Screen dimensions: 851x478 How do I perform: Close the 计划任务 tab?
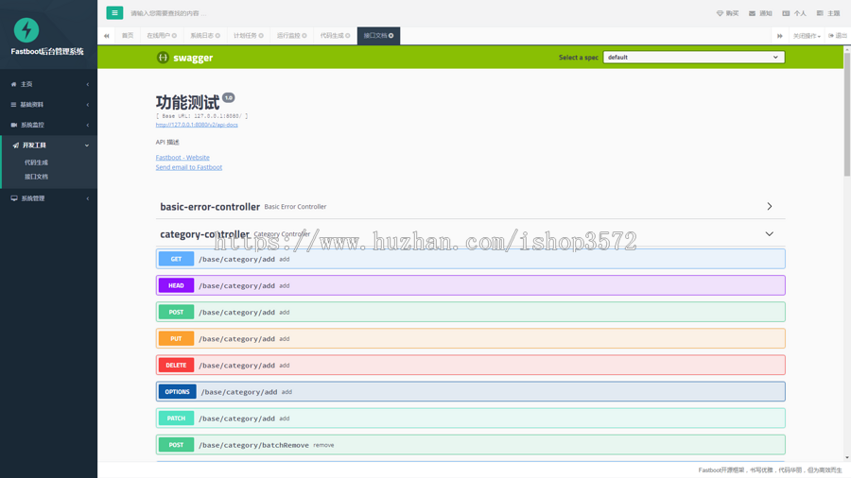(261, 36)
